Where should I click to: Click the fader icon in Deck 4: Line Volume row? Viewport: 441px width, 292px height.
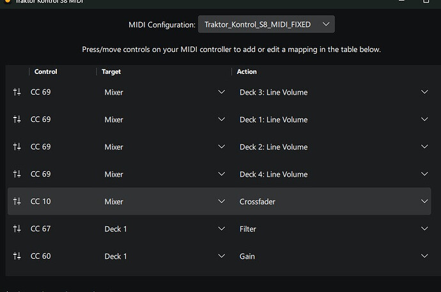click(x=17, y=174)
